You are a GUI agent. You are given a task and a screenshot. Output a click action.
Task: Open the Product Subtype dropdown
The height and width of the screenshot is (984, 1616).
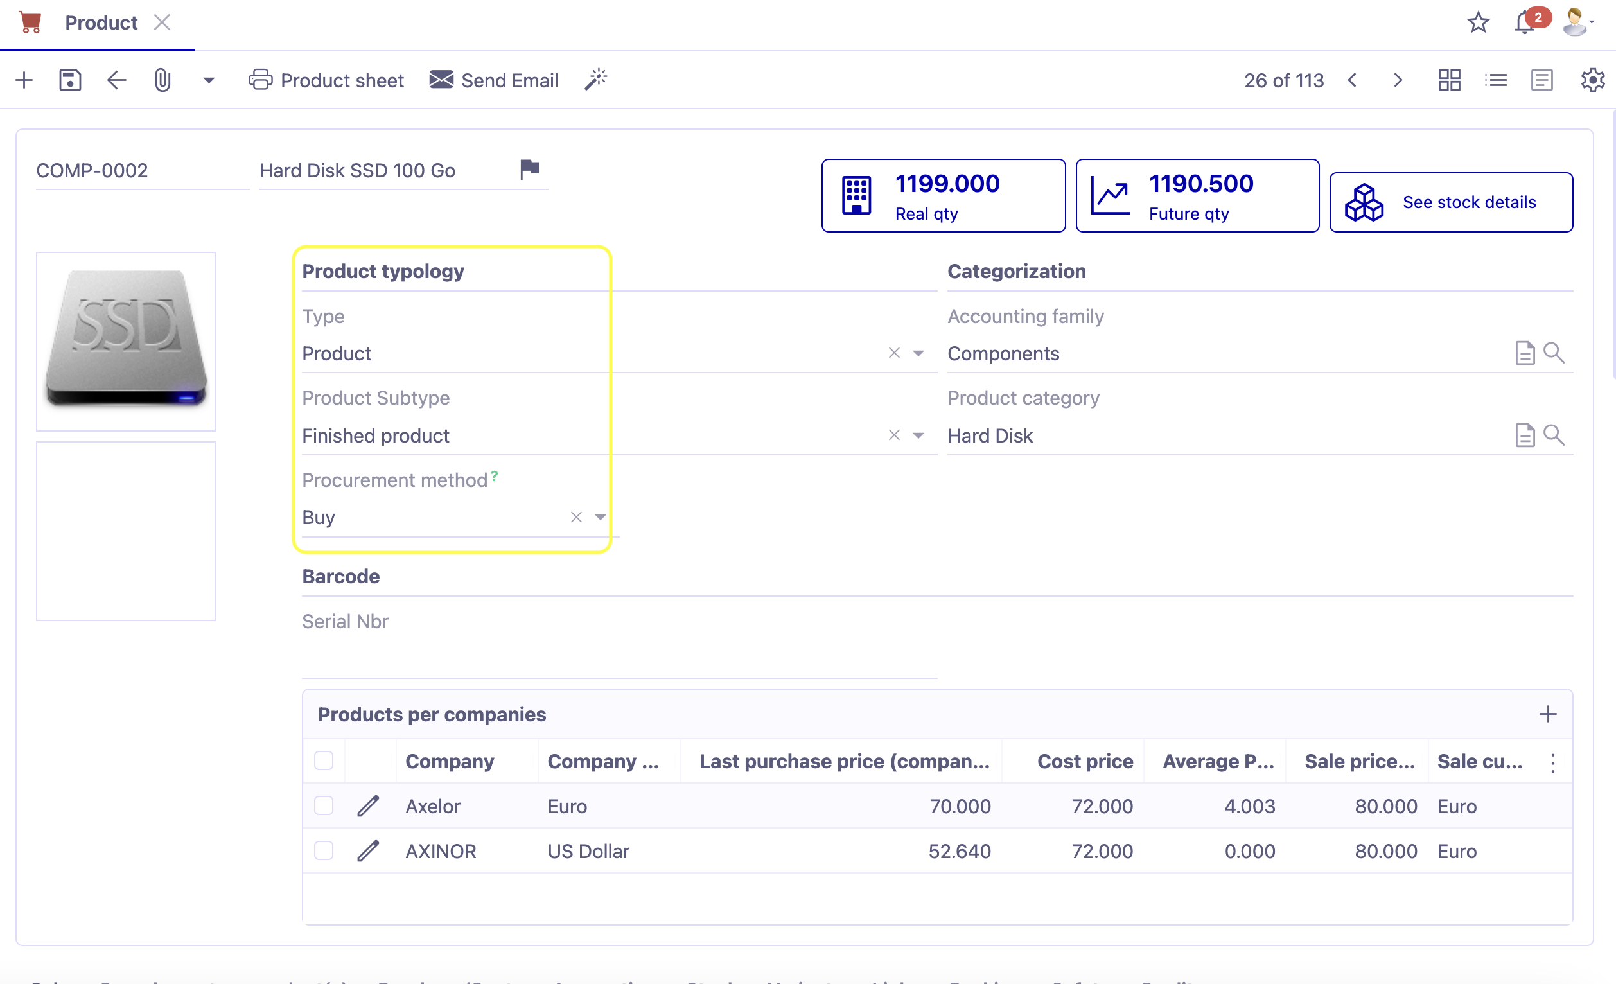[920, 435]
